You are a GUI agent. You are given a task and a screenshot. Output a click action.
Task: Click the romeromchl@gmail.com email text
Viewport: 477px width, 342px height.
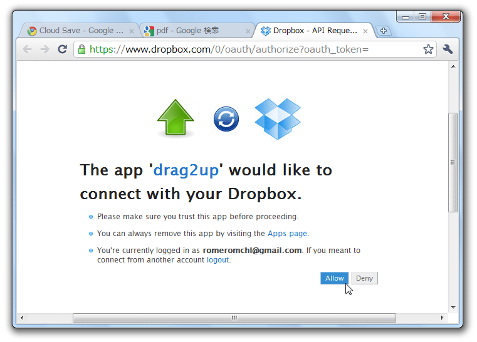click(252, 251)
